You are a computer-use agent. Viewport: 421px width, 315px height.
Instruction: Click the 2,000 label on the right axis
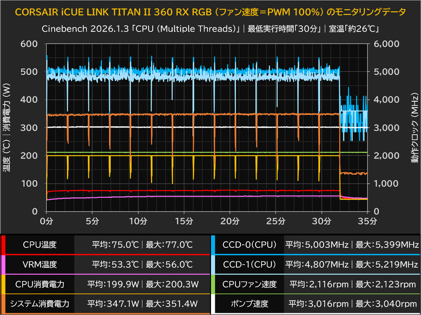pos(387,155)
